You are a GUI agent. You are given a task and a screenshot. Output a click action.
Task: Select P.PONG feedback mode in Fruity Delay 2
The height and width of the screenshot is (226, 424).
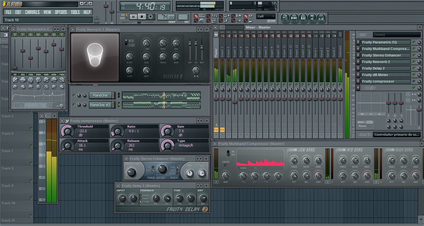(x=140, y=202)
